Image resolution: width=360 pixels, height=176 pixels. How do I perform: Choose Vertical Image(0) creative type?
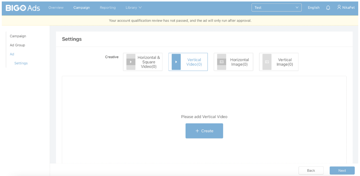[279, 62]
